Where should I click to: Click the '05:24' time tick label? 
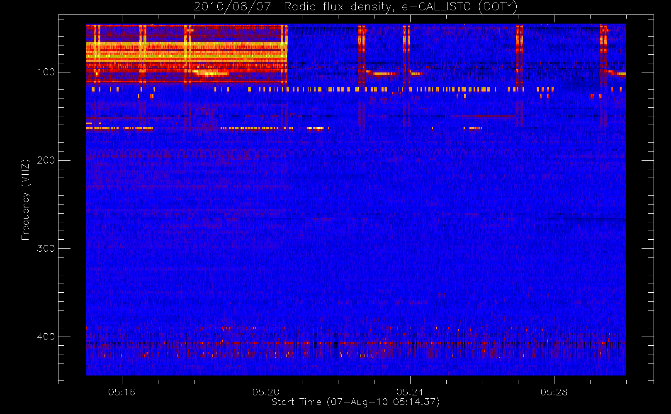(410, 392)
